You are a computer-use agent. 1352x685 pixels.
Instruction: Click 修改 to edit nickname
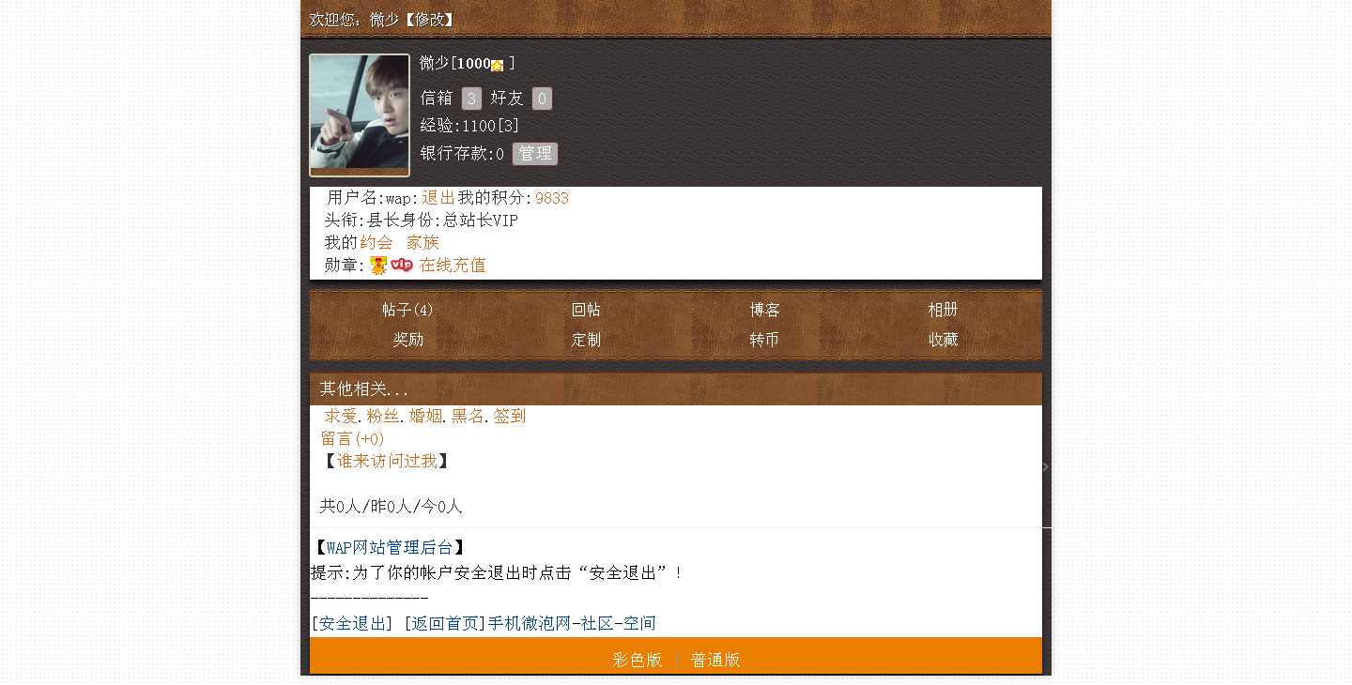[431, 20]
